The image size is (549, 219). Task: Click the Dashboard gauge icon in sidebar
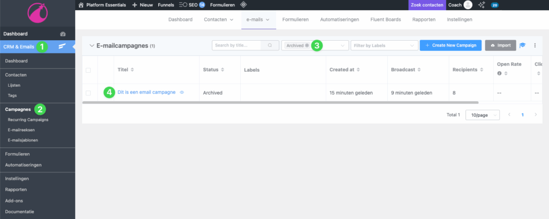(x=63, y=34)
